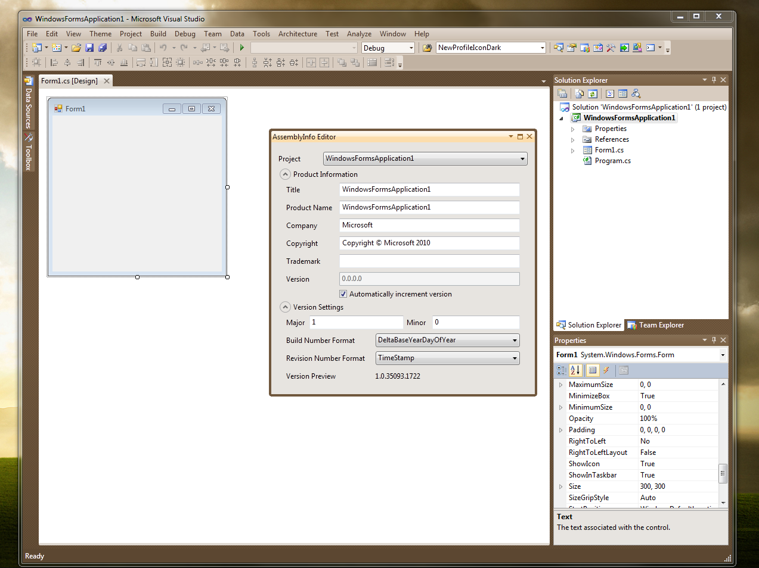
Task: Click the New Project toolbar icon
Action: [x=37, y=48]
